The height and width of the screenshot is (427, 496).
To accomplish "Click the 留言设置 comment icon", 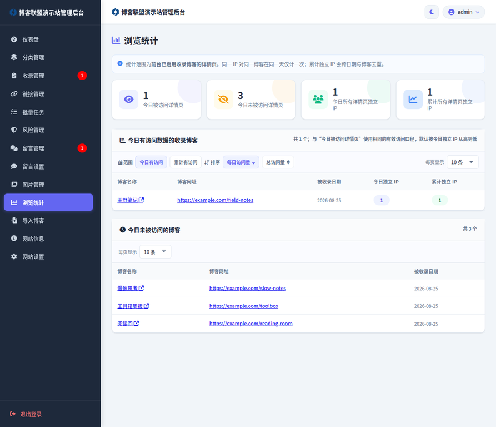I will [14, 166].
